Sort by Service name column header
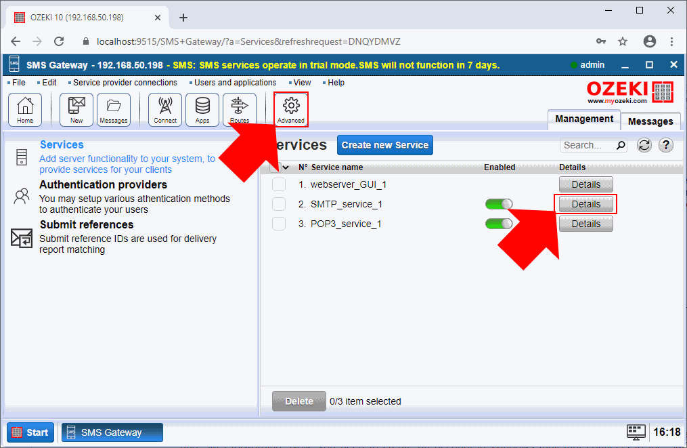Image resolution: width=687 pixels, height=448 pixels. [x=337, y=167]
